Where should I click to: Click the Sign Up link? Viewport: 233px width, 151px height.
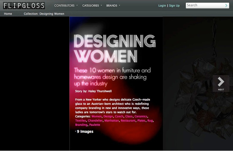(174, 6)
